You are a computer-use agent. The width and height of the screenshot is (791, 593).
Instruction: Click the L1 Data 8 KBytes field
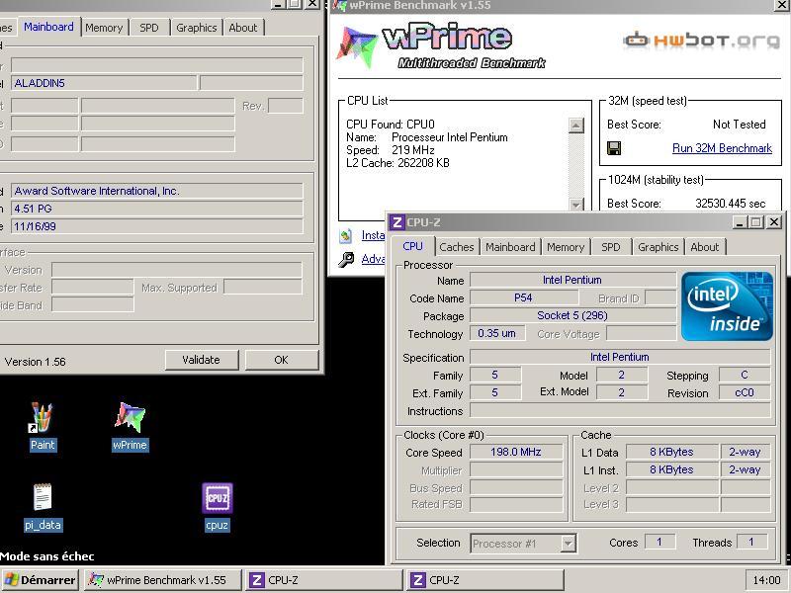coord(671,452)
